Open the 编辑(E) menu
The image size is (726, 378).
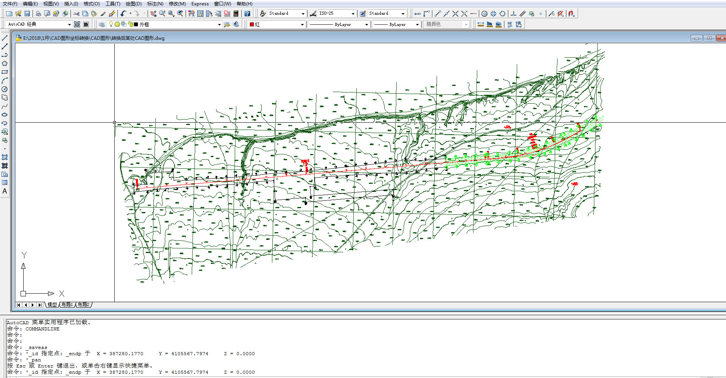tap(30, 3)
